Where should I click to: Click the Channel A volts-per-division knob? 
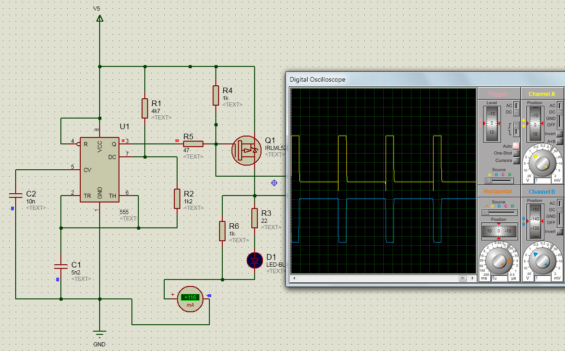click(x=542, y=164)
